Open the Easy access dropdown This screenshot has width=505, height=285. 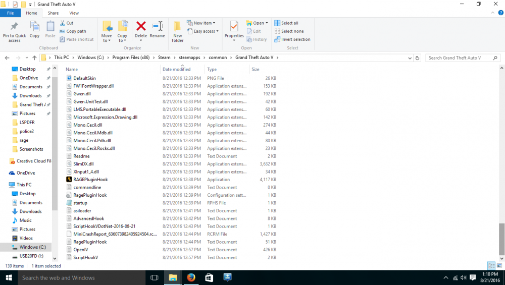click(x=203, y=31)
